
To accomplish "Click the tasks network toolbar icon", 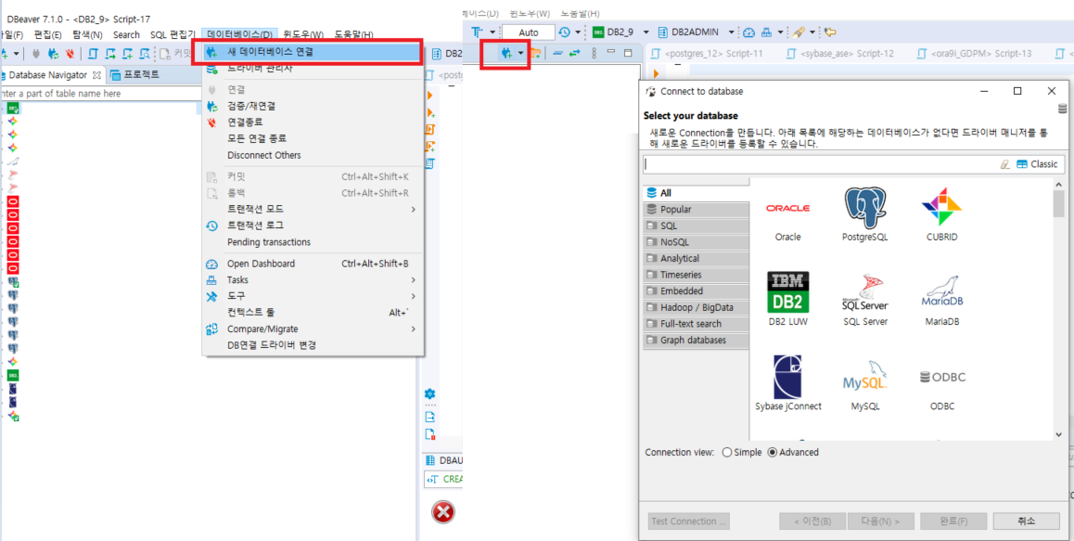I will [x=766, y=32].
